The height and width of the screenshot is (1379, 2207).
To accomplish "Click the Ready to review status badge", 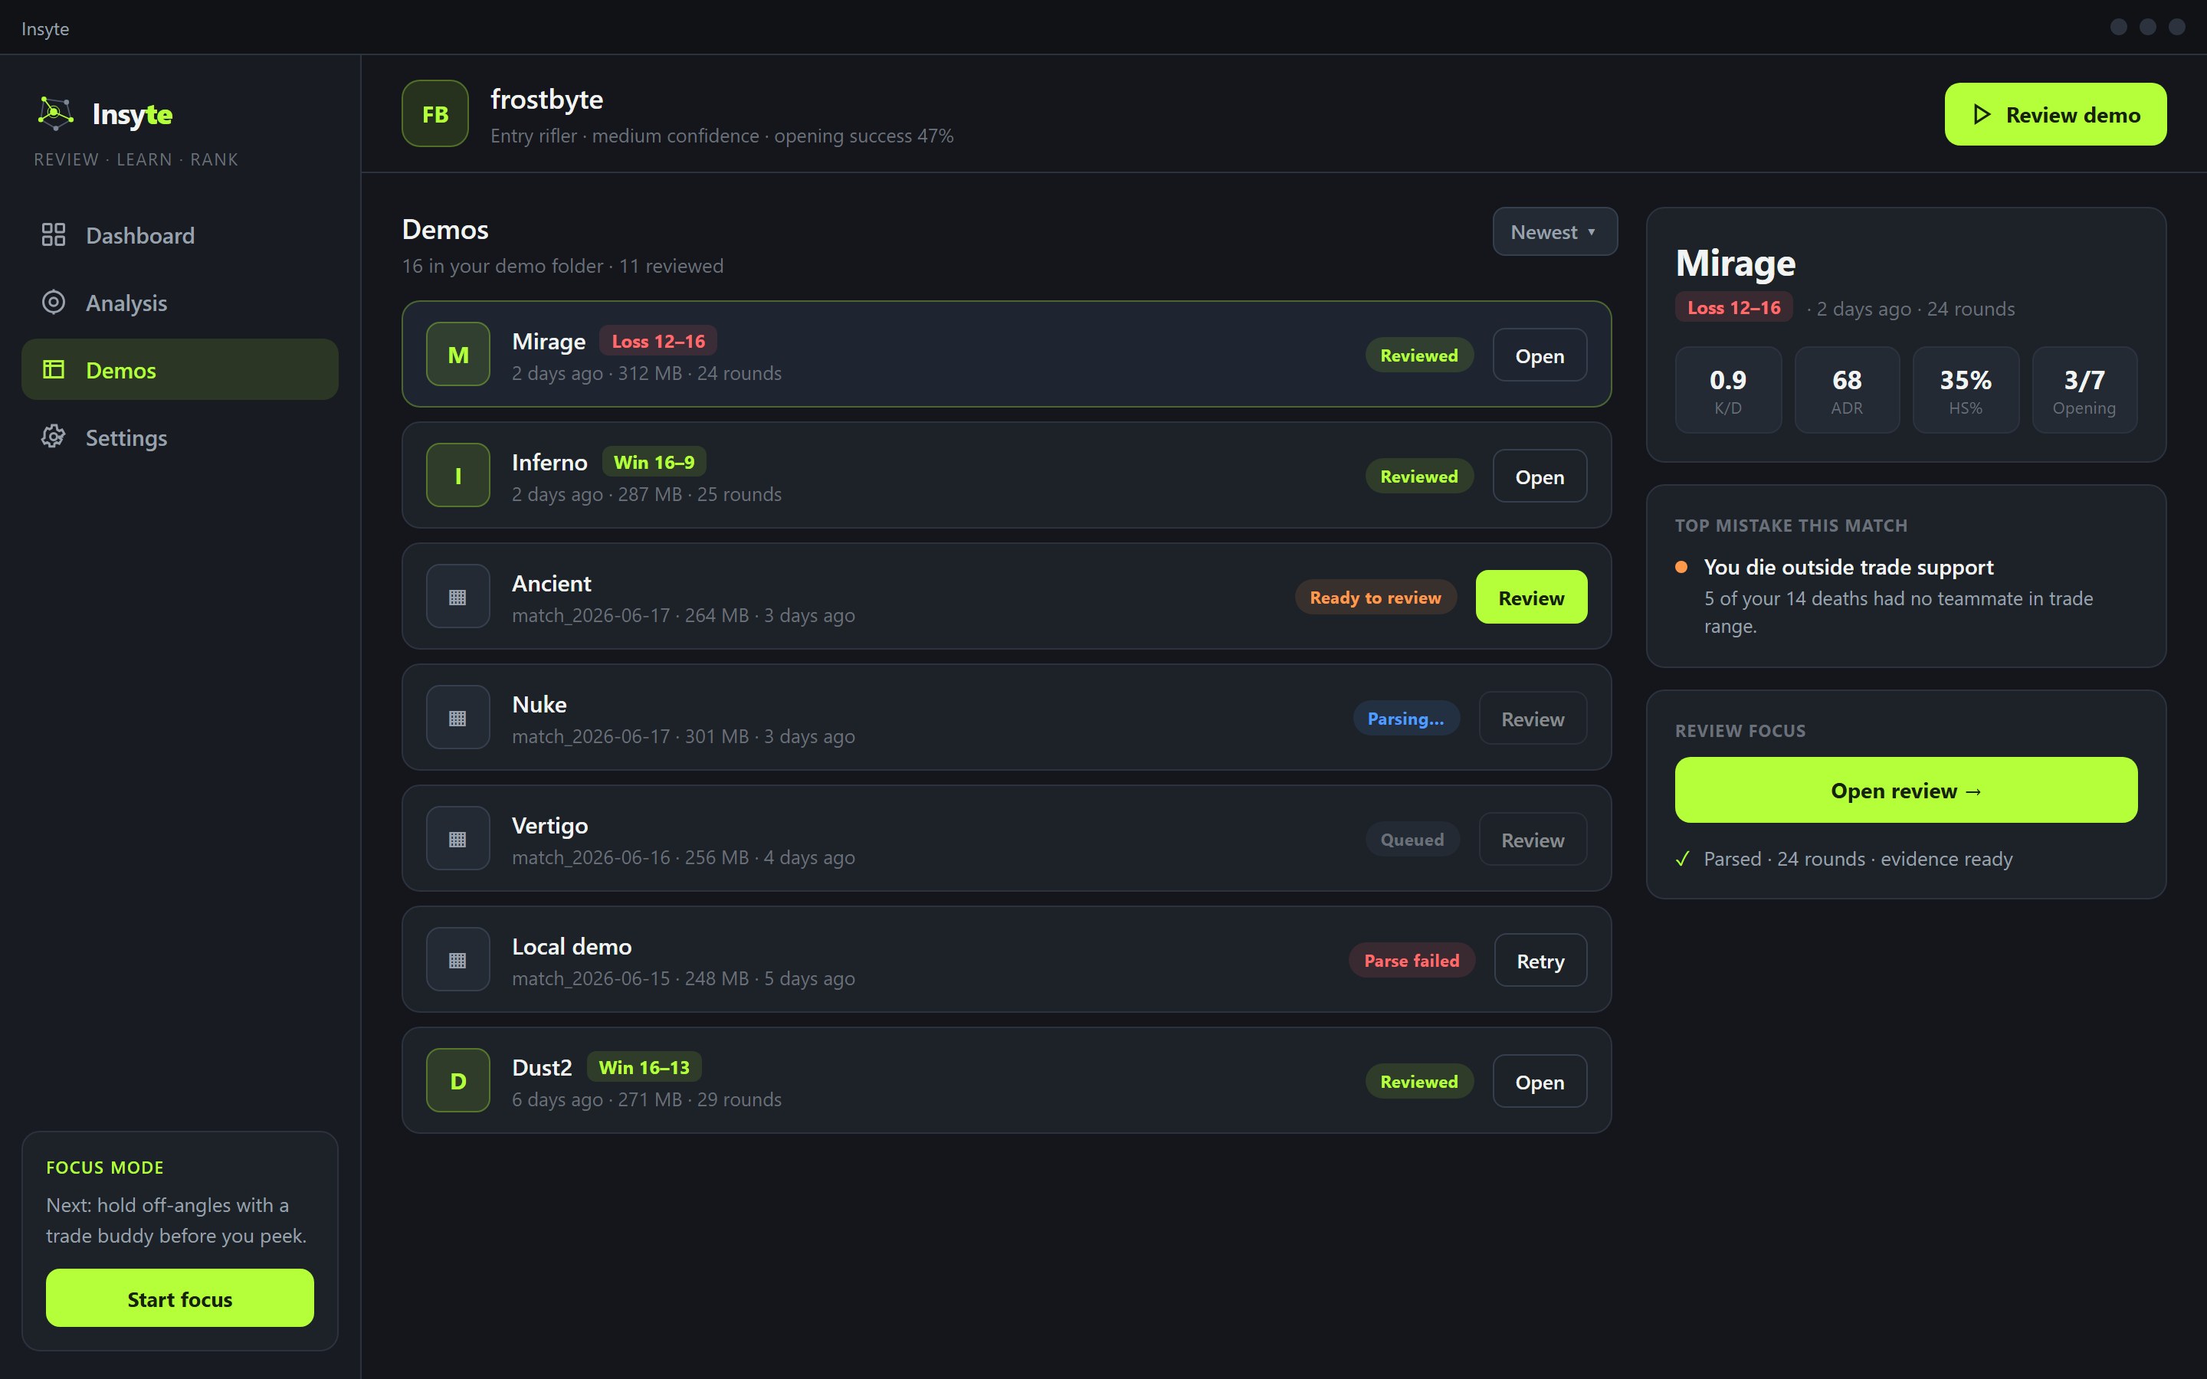I will click(x=1376, y=598).
